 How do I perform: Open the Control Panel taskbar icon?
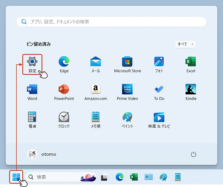(149, 177)
